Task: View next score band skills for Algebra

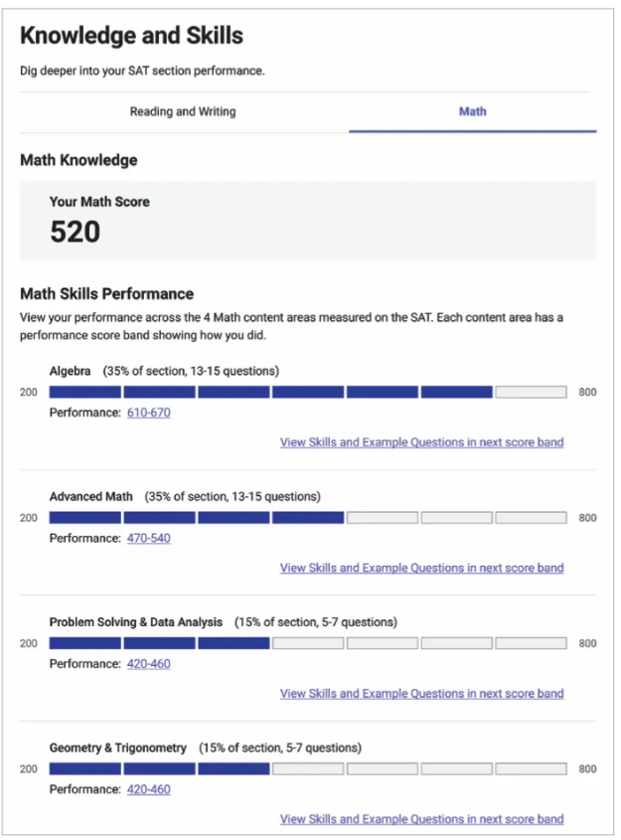Action: [x=422, y=442]
